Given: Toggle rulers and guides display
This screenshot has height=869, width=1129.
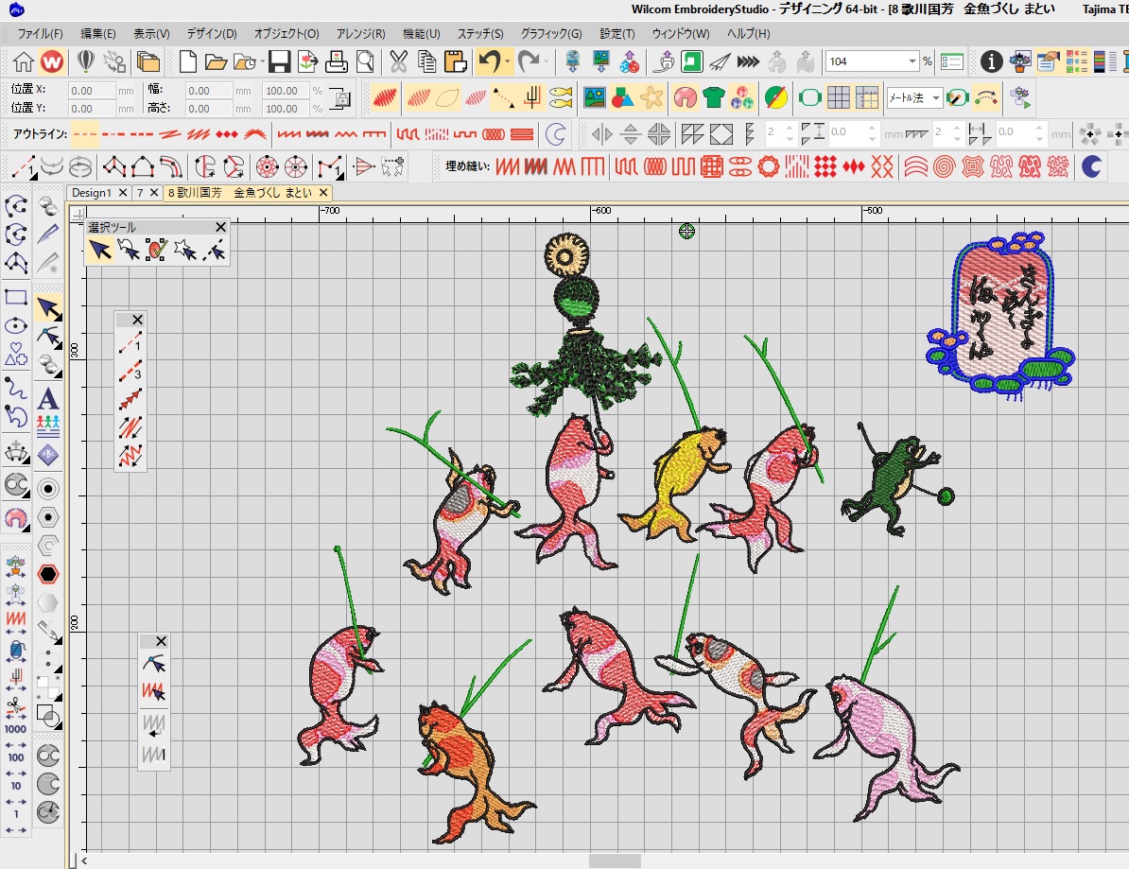Looking at the screenshot, I should [x=867, y=97].
